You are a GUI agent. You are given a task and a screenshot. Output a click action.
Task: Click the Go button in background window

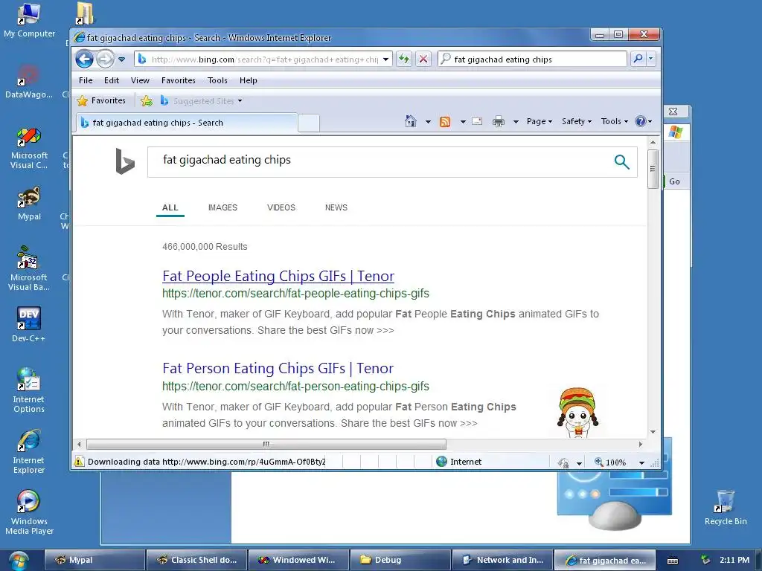point(674,181)
